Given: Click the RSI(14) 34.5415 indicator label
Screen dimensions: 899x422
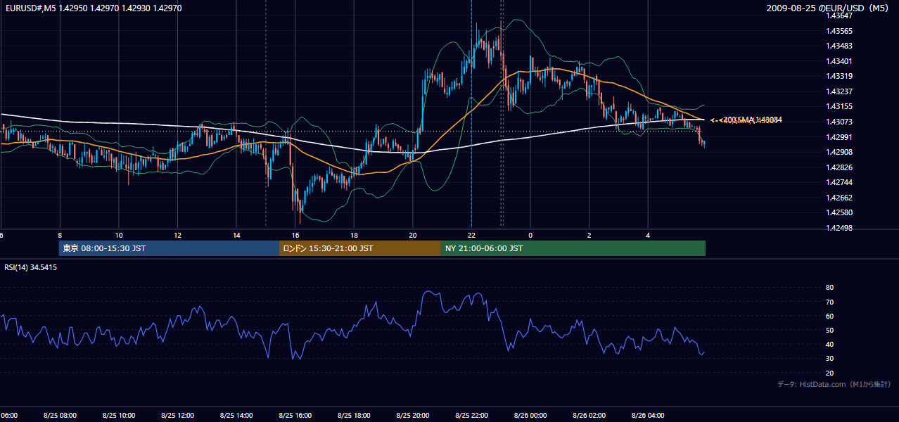Looking at the screenshot, I should [x=31, y=267].
